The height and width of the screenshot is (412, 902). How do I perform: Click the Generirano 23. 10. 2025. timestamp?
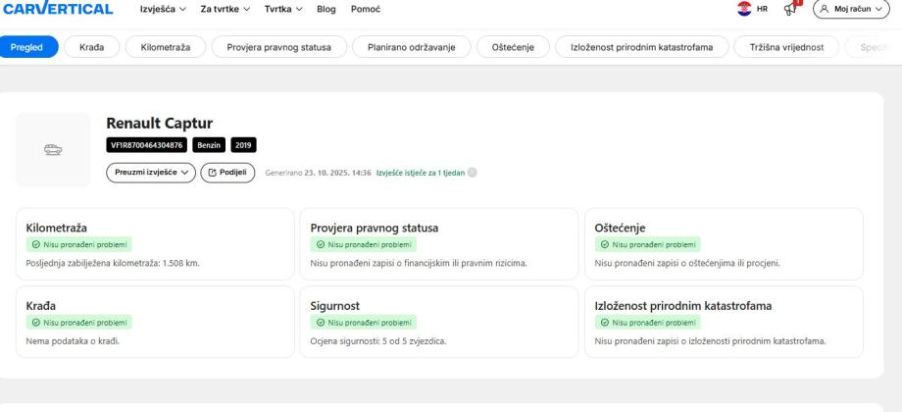click(318, 173)
